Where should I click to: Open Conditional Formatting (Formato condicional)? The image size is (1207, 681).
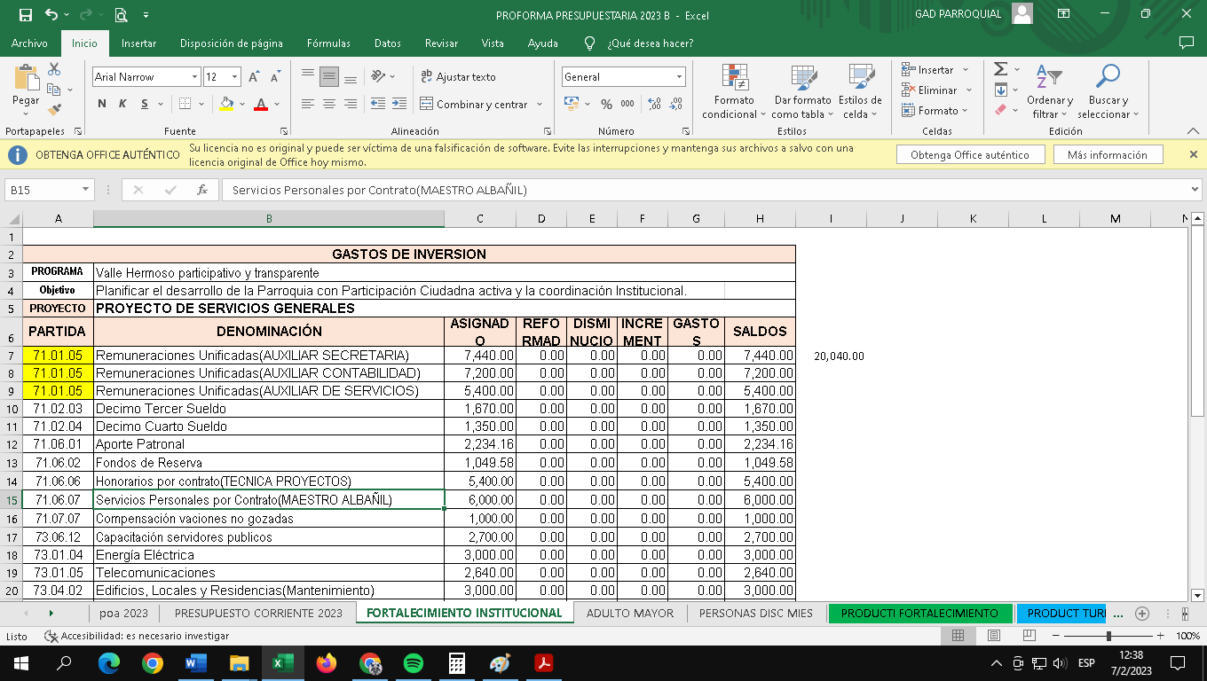pyautogui.click(x=735, y=93)
